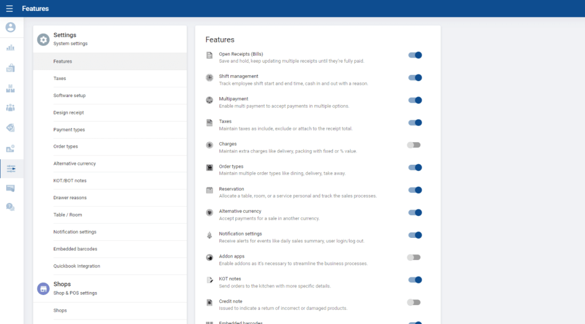The image size is (585, 324).
Task: Disable the KOT notes toggle
Action: 415,280
